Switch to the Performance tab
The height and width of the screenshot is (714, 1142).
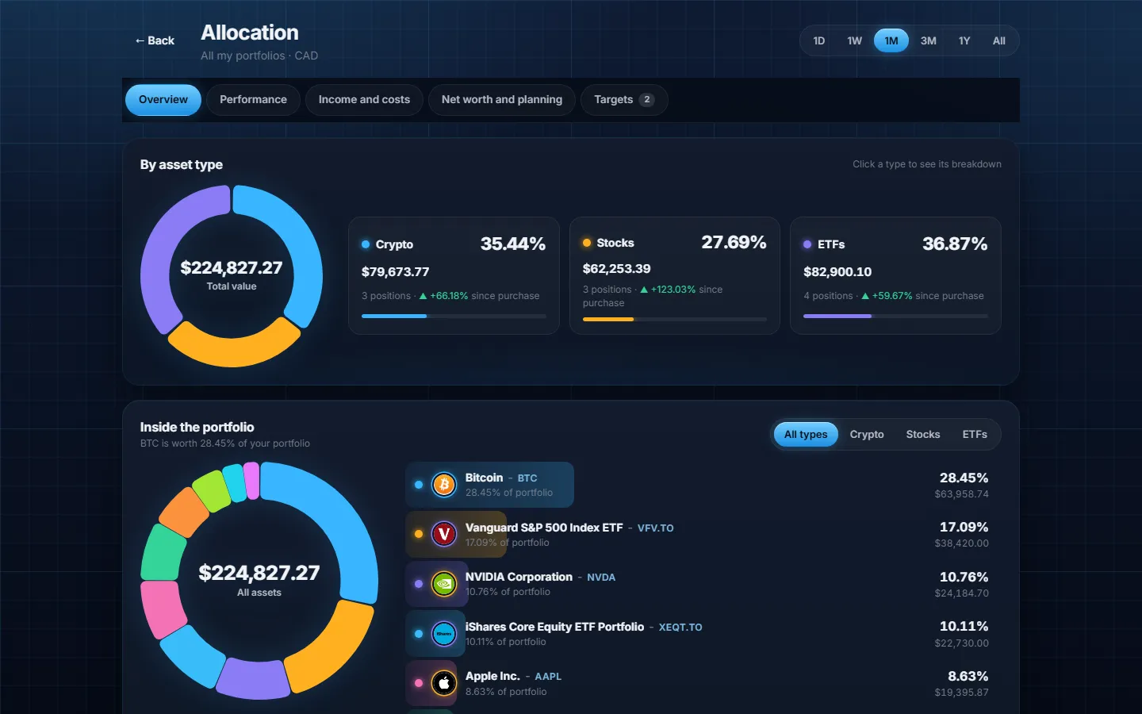tap(253, 100)
